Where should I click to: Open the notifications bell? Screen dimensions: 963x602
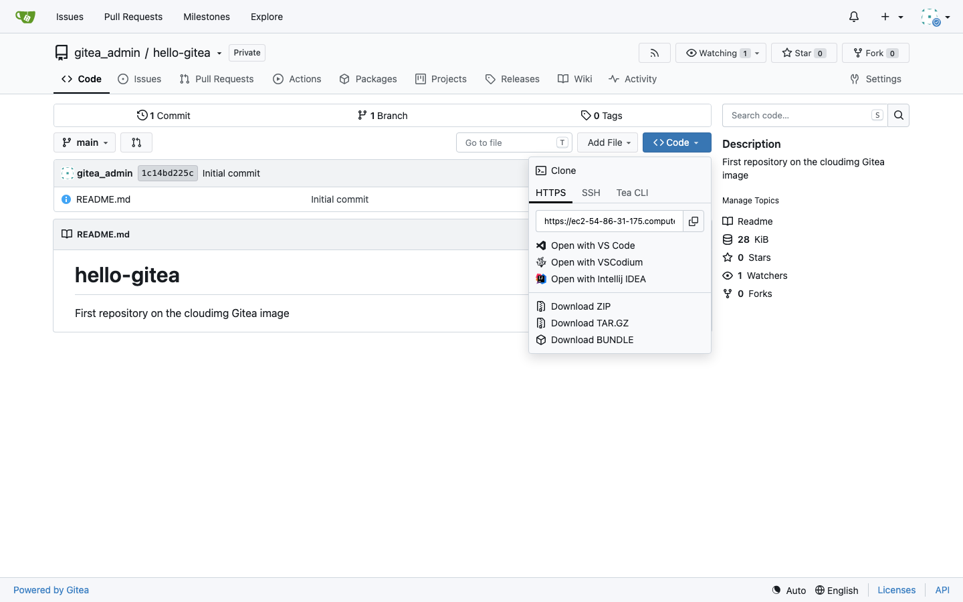(x=854, y=17)
